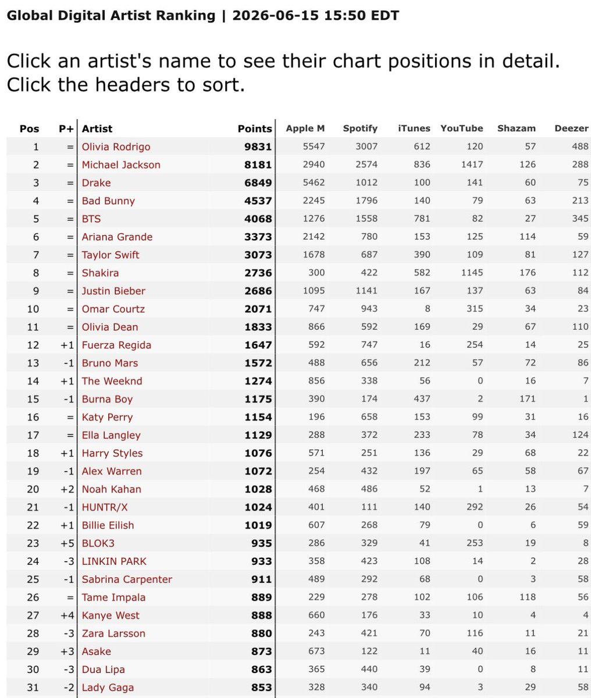Image resolution: width=591 pixels, height=698 pixels.
Task: Select the Taylor Swift artist link
Action: click(111, 255)
